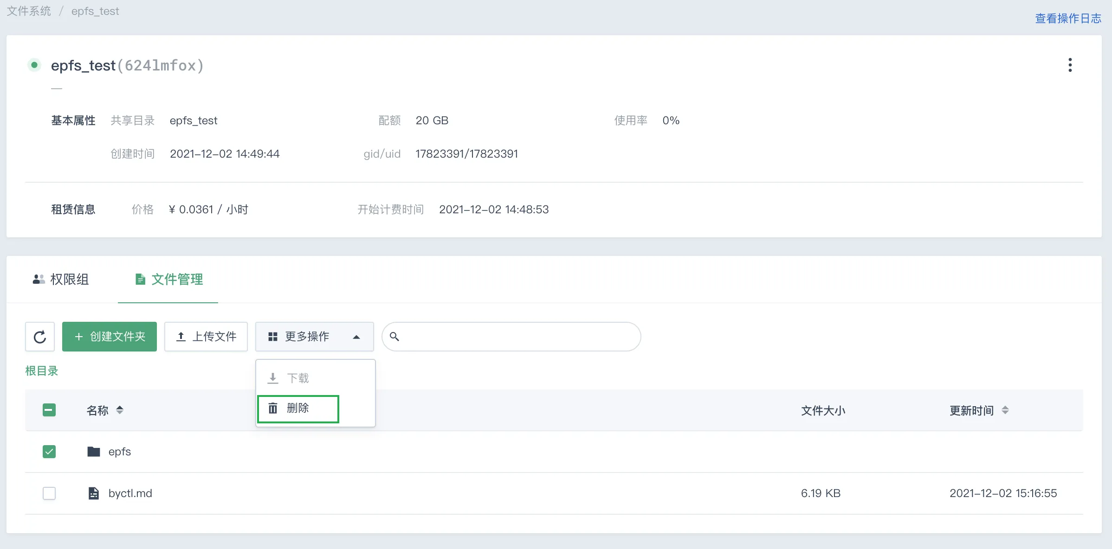Toggle the select-all header checkbox

[49, 410]
